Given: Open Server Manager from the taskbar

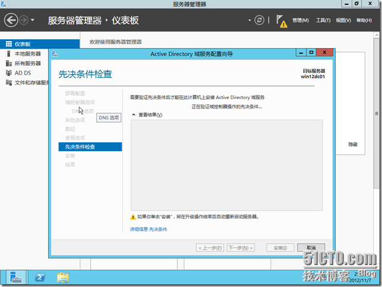Looking at the screenshot, I should (x=16, y=278).
